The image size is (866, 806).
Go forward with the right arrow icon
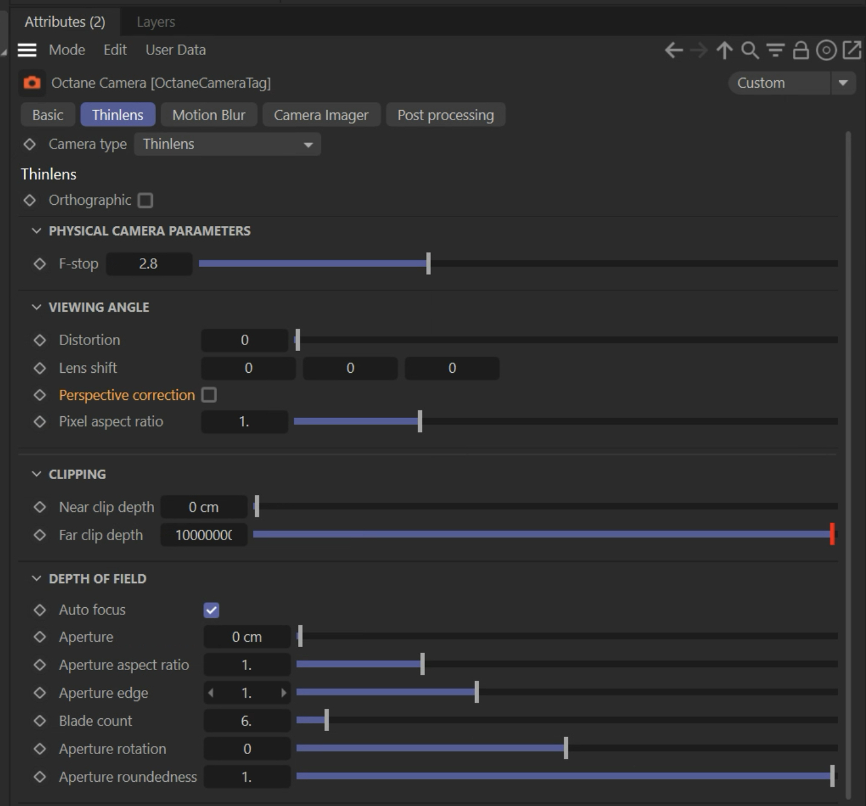click(699, 50)
